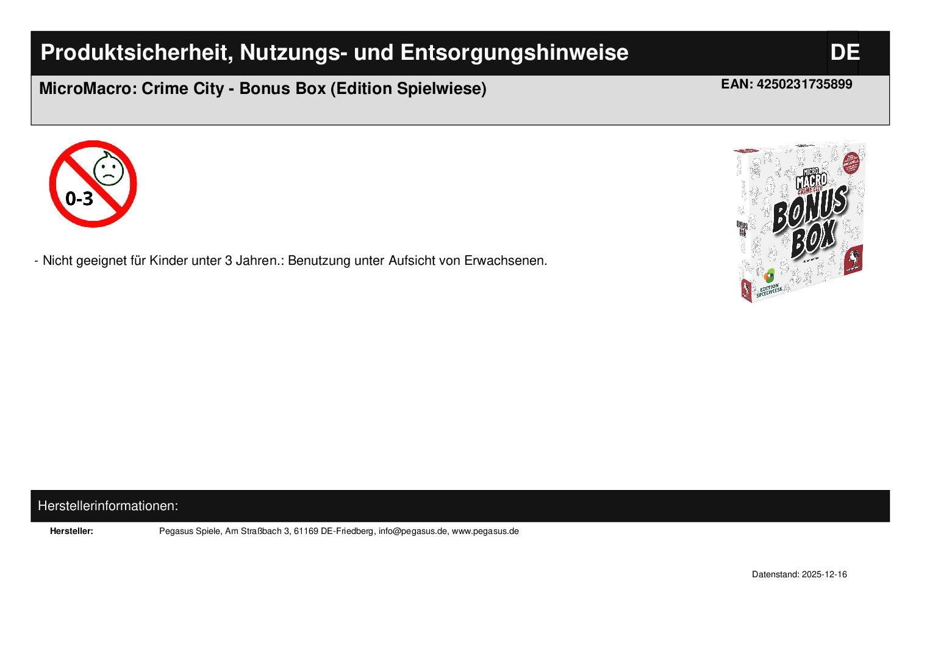Open the product box image
Viewport: 927px width, 656px height.
pos(800,223)
